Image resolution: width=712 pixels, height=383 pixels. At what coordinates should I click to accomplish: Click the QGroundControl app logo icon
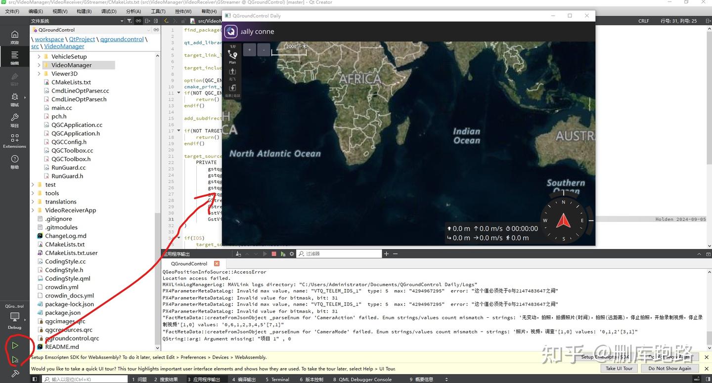(x=231, y=32)
